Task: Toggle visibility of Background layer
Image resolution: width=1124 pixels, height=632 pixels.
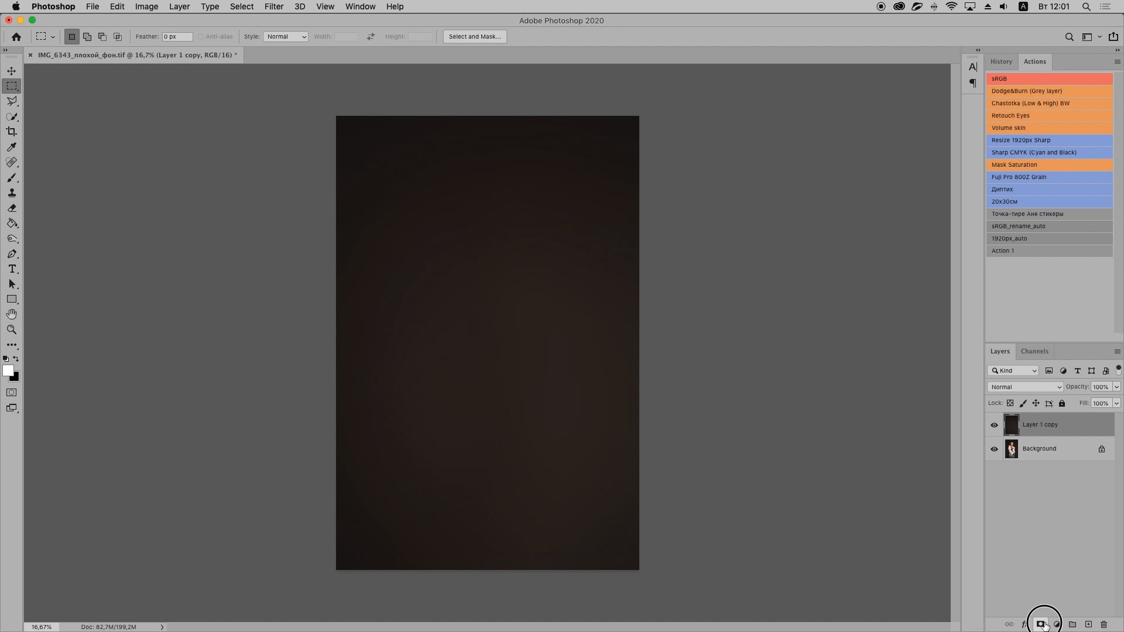Action: coord(994,448)
